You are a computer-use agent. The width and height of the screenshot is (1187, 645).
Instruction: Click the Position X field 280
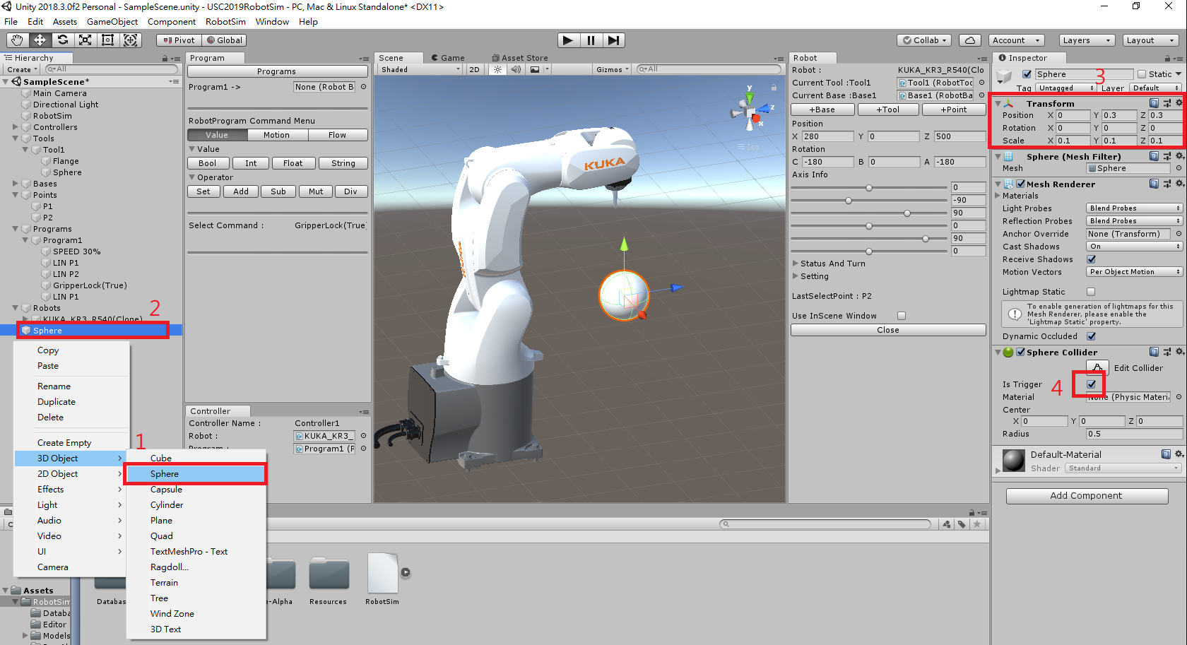click(x=827, y=136)
